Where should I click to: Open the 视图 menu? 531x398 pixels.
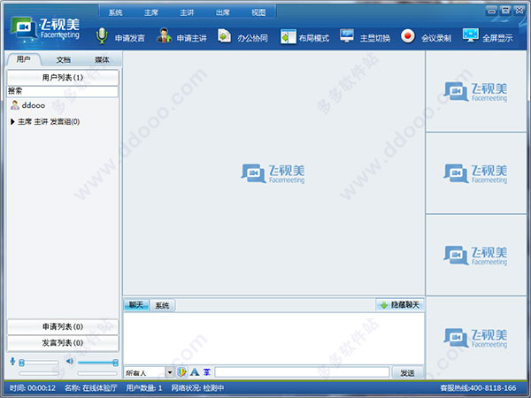[258, 12]
